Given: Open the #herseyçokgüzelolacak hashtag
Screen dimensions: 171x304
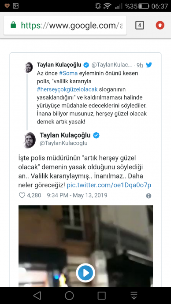Looking at the screenshot, I should (67, 89).
